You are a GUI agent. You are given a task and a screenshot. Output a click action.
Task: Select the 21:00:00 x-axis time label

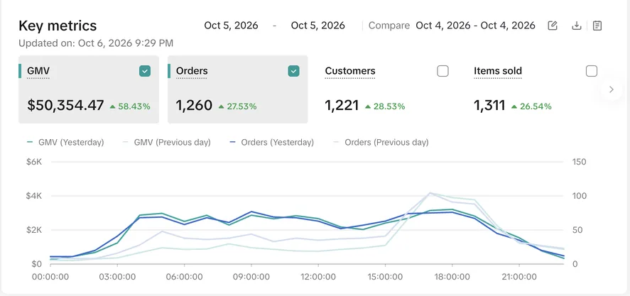tap(519, 277)
